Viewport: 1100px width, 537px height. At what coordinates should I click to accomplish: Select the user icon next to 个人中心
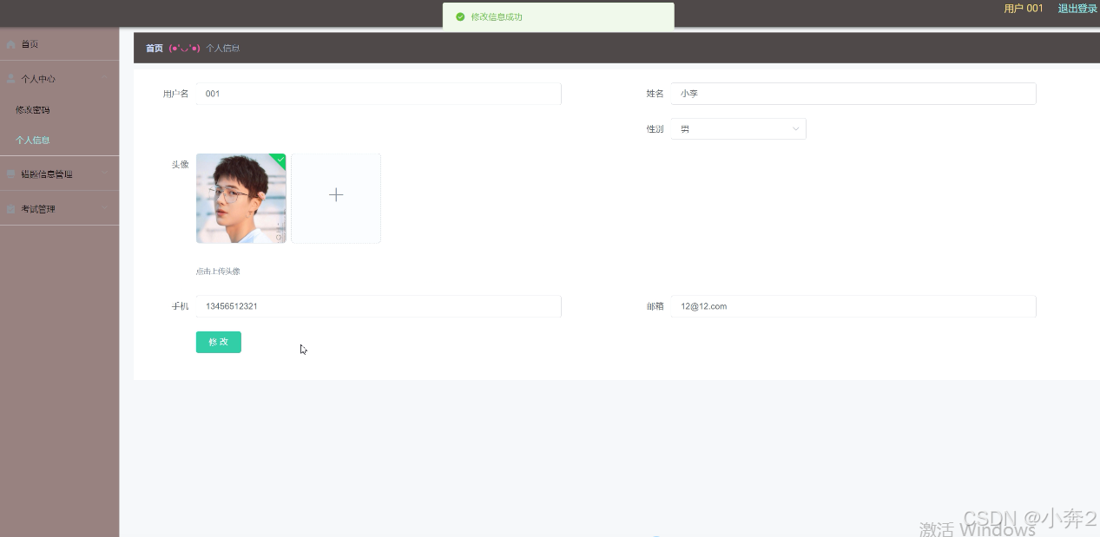pos(10,77)
